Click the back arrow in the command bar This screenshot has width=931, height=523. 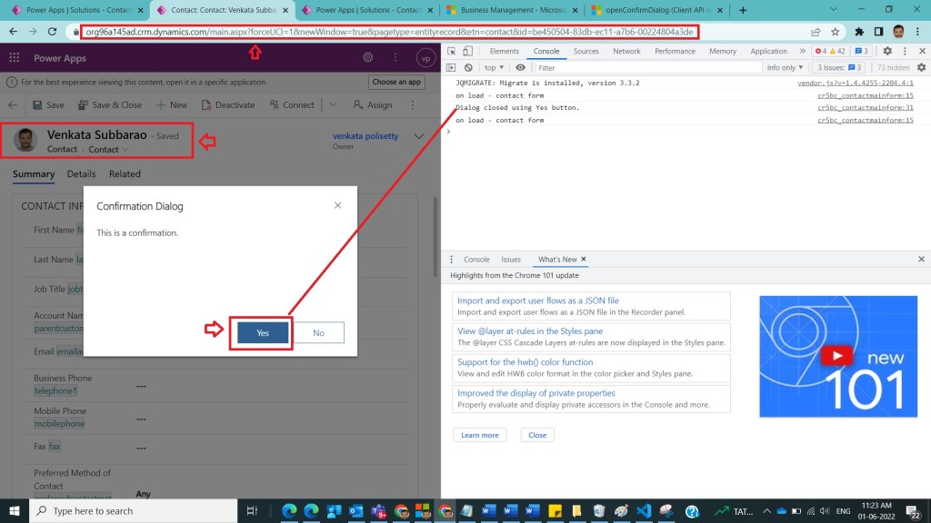[x=15, y=104]
